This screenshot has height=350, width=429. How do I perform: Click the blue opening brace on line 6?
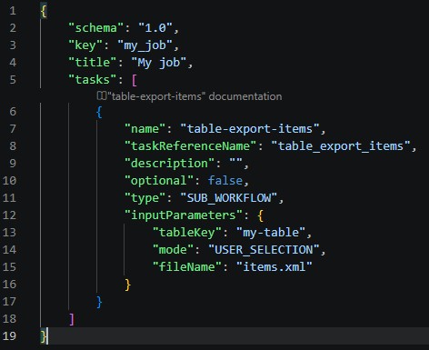tap(99, 112)
